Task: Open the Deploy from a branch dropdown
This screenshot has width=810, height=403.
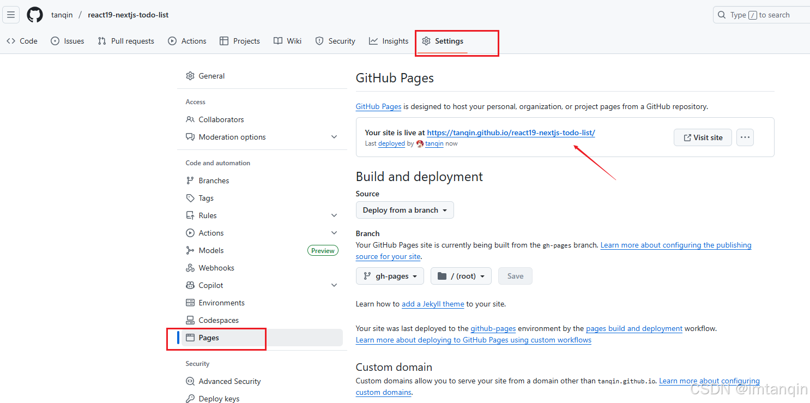Action: point(405,210)
